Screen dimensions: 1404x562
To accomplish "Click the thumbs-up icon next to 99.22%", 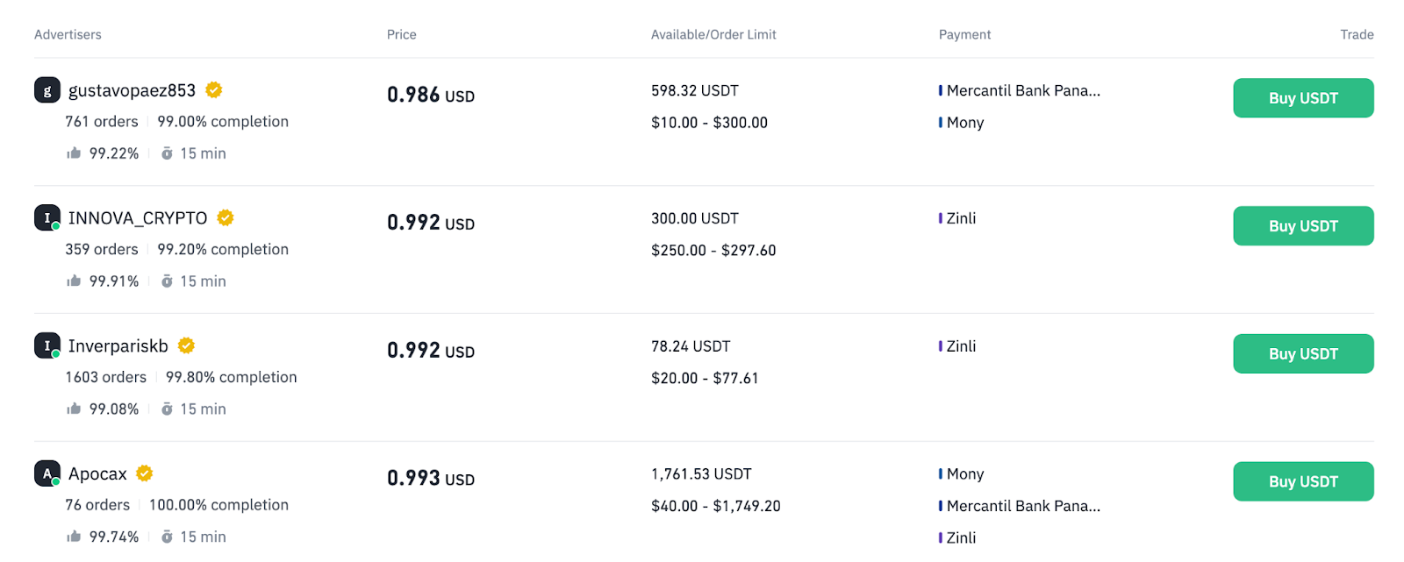I will coord(74,153).
